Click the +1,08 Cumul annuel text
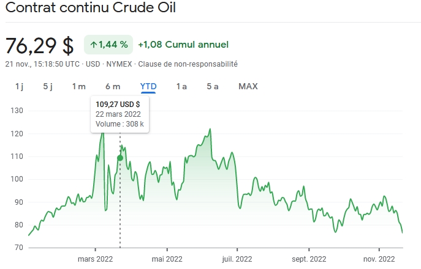The width and height of the screenshot is (421, 269). (183, 45)
